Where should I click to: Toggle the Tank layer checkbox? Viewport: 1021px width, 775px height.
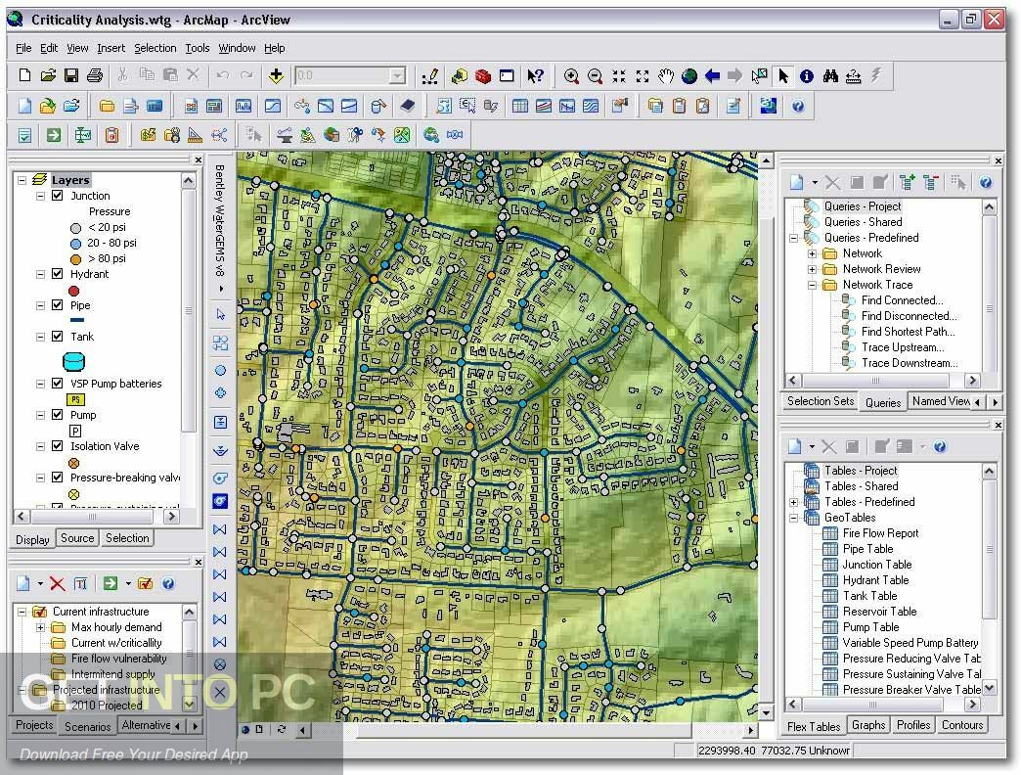58,336
